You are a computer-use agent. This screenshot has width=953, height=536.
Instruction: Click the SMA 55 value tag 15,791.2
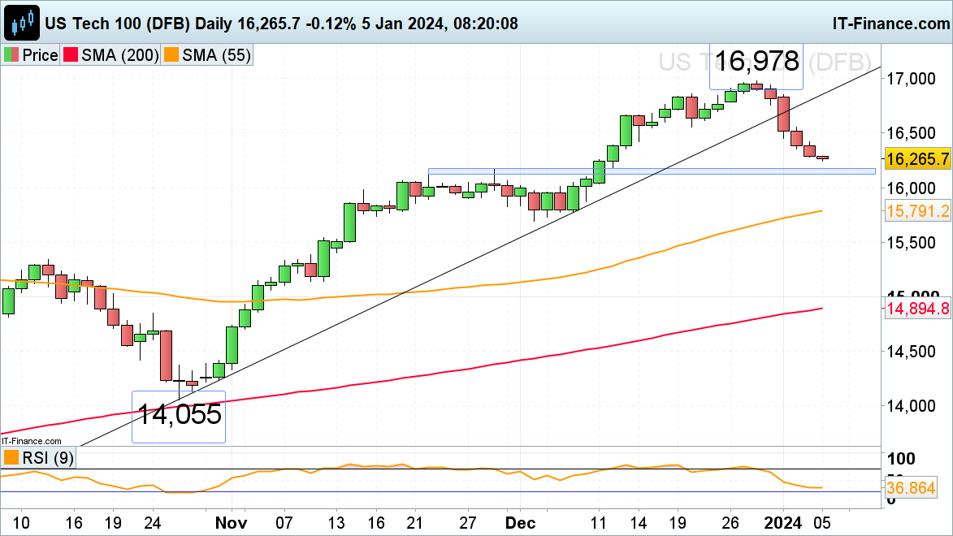(x=918, y=211)
